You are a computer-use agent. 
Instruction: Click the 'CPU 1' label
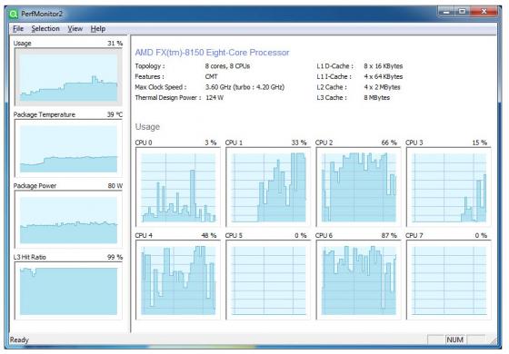click(x=234, y=143)
